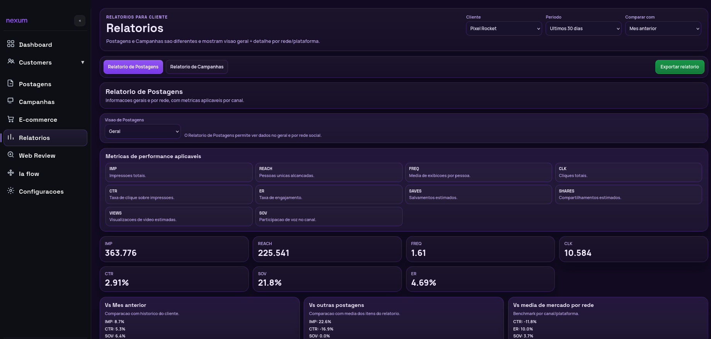Select the Relatorio de Postagens tab
711x339 pixels.
(x=133, y=67)
